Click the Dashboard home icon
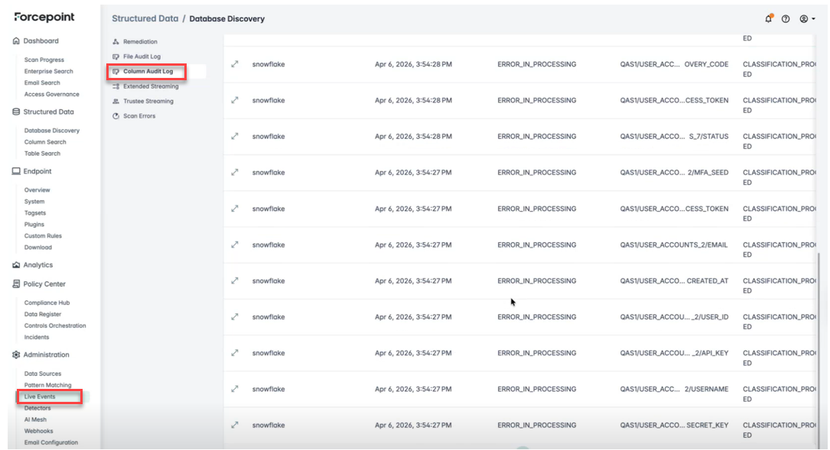The height and width of the screenshot is (450, 830). 16,41
